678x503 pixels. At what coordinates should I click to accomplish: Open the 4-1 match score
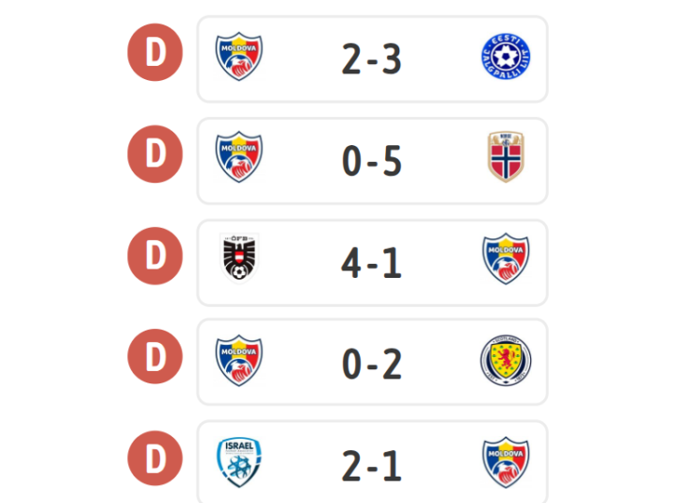pyautogui.click(x=372, y=263)
